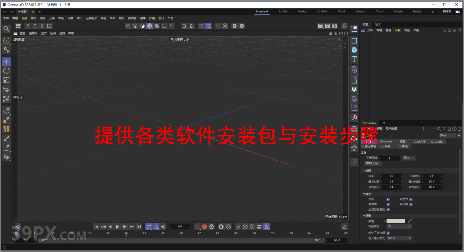Select the Move tool in left toolbar
The width and height of the screenshot is (464, 252).
tap(6, 62)
